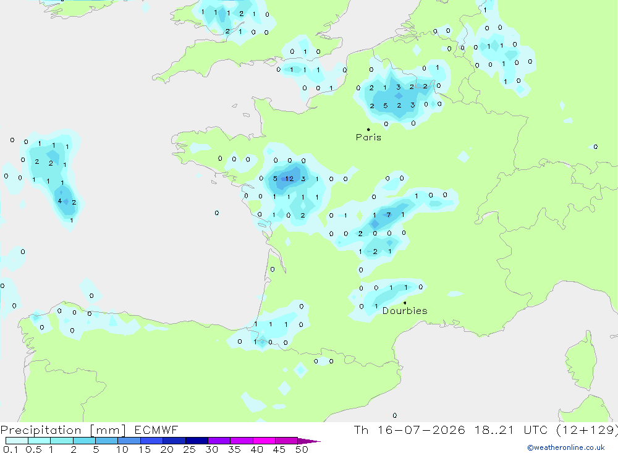Pick the 30–35 mm legend color swatch
The image size is (618, 453).
click(219, 441)
